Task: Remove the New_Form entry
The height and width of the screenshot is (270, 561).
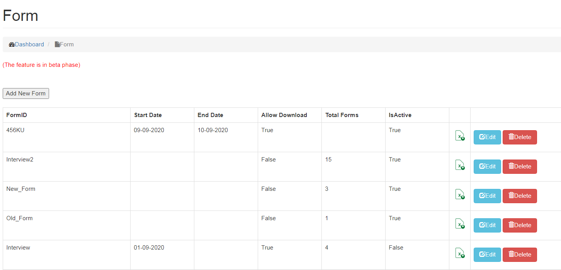Action: click(x=520, y=196)
